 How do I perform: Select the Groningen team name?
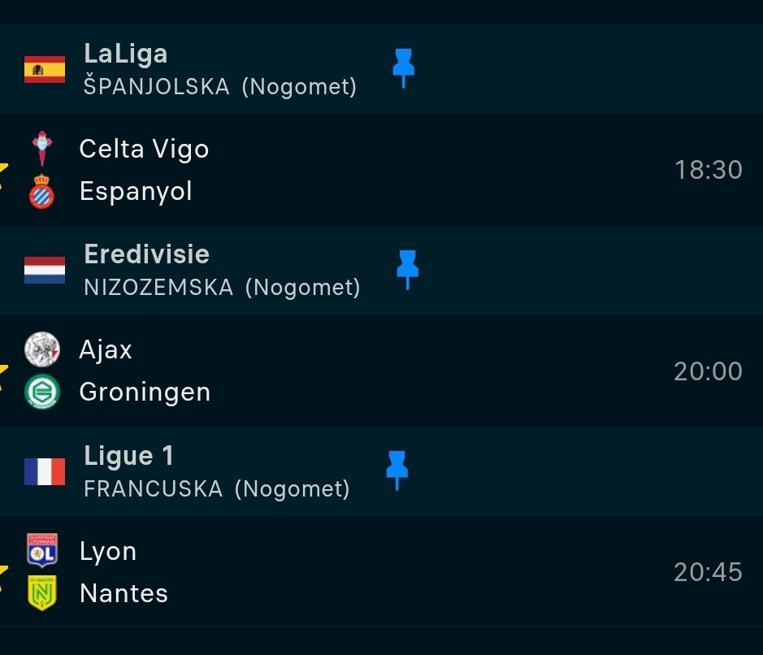[x=145, y=393]
